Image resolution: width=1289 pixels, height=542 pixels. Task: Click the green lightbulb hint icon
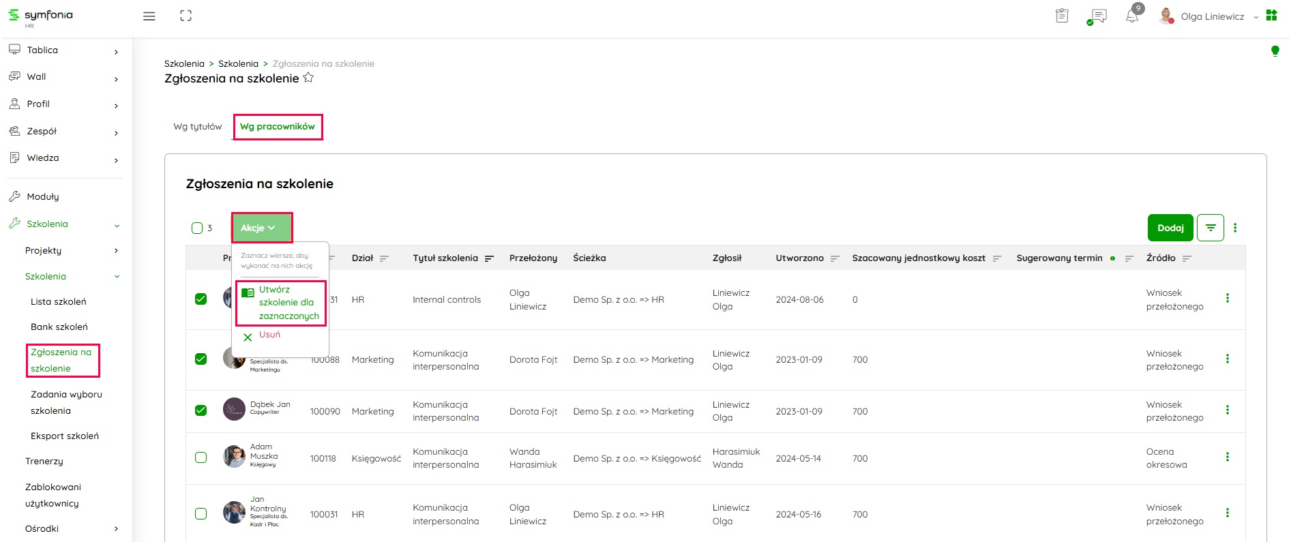(1275, 50)
